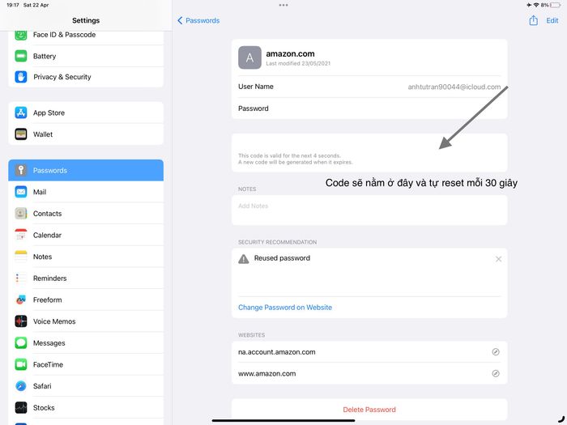Tap the User Name email row
The image size is (567, 425).
pos(369,87)
